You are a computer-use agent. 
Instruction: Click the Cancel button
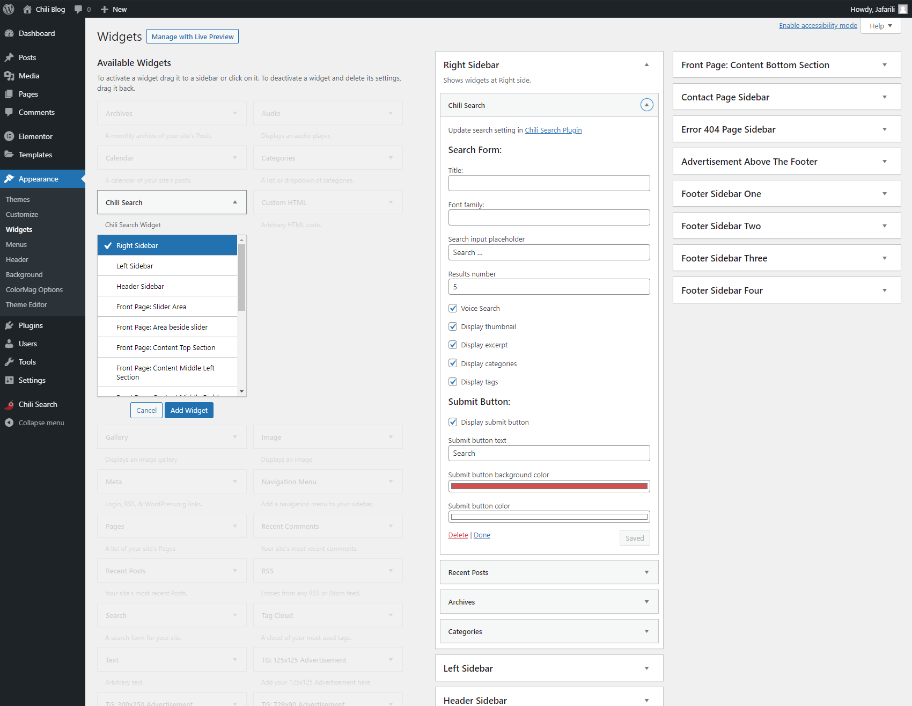click(146, 410)
